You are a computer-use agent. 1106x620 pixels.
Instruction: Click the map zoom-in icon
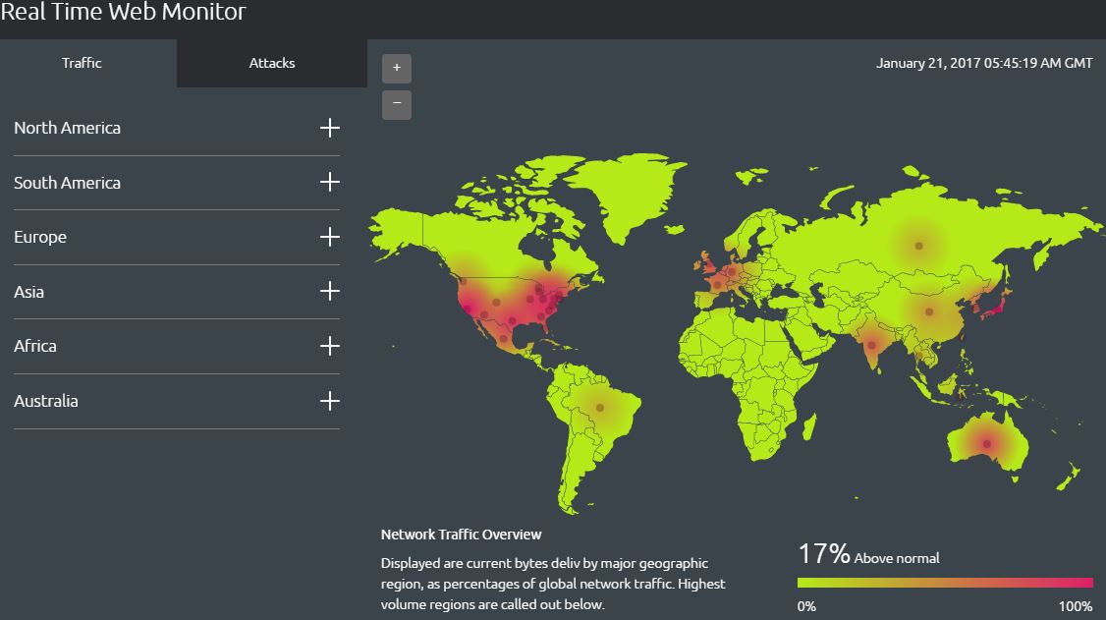click(x=396, y=67)
